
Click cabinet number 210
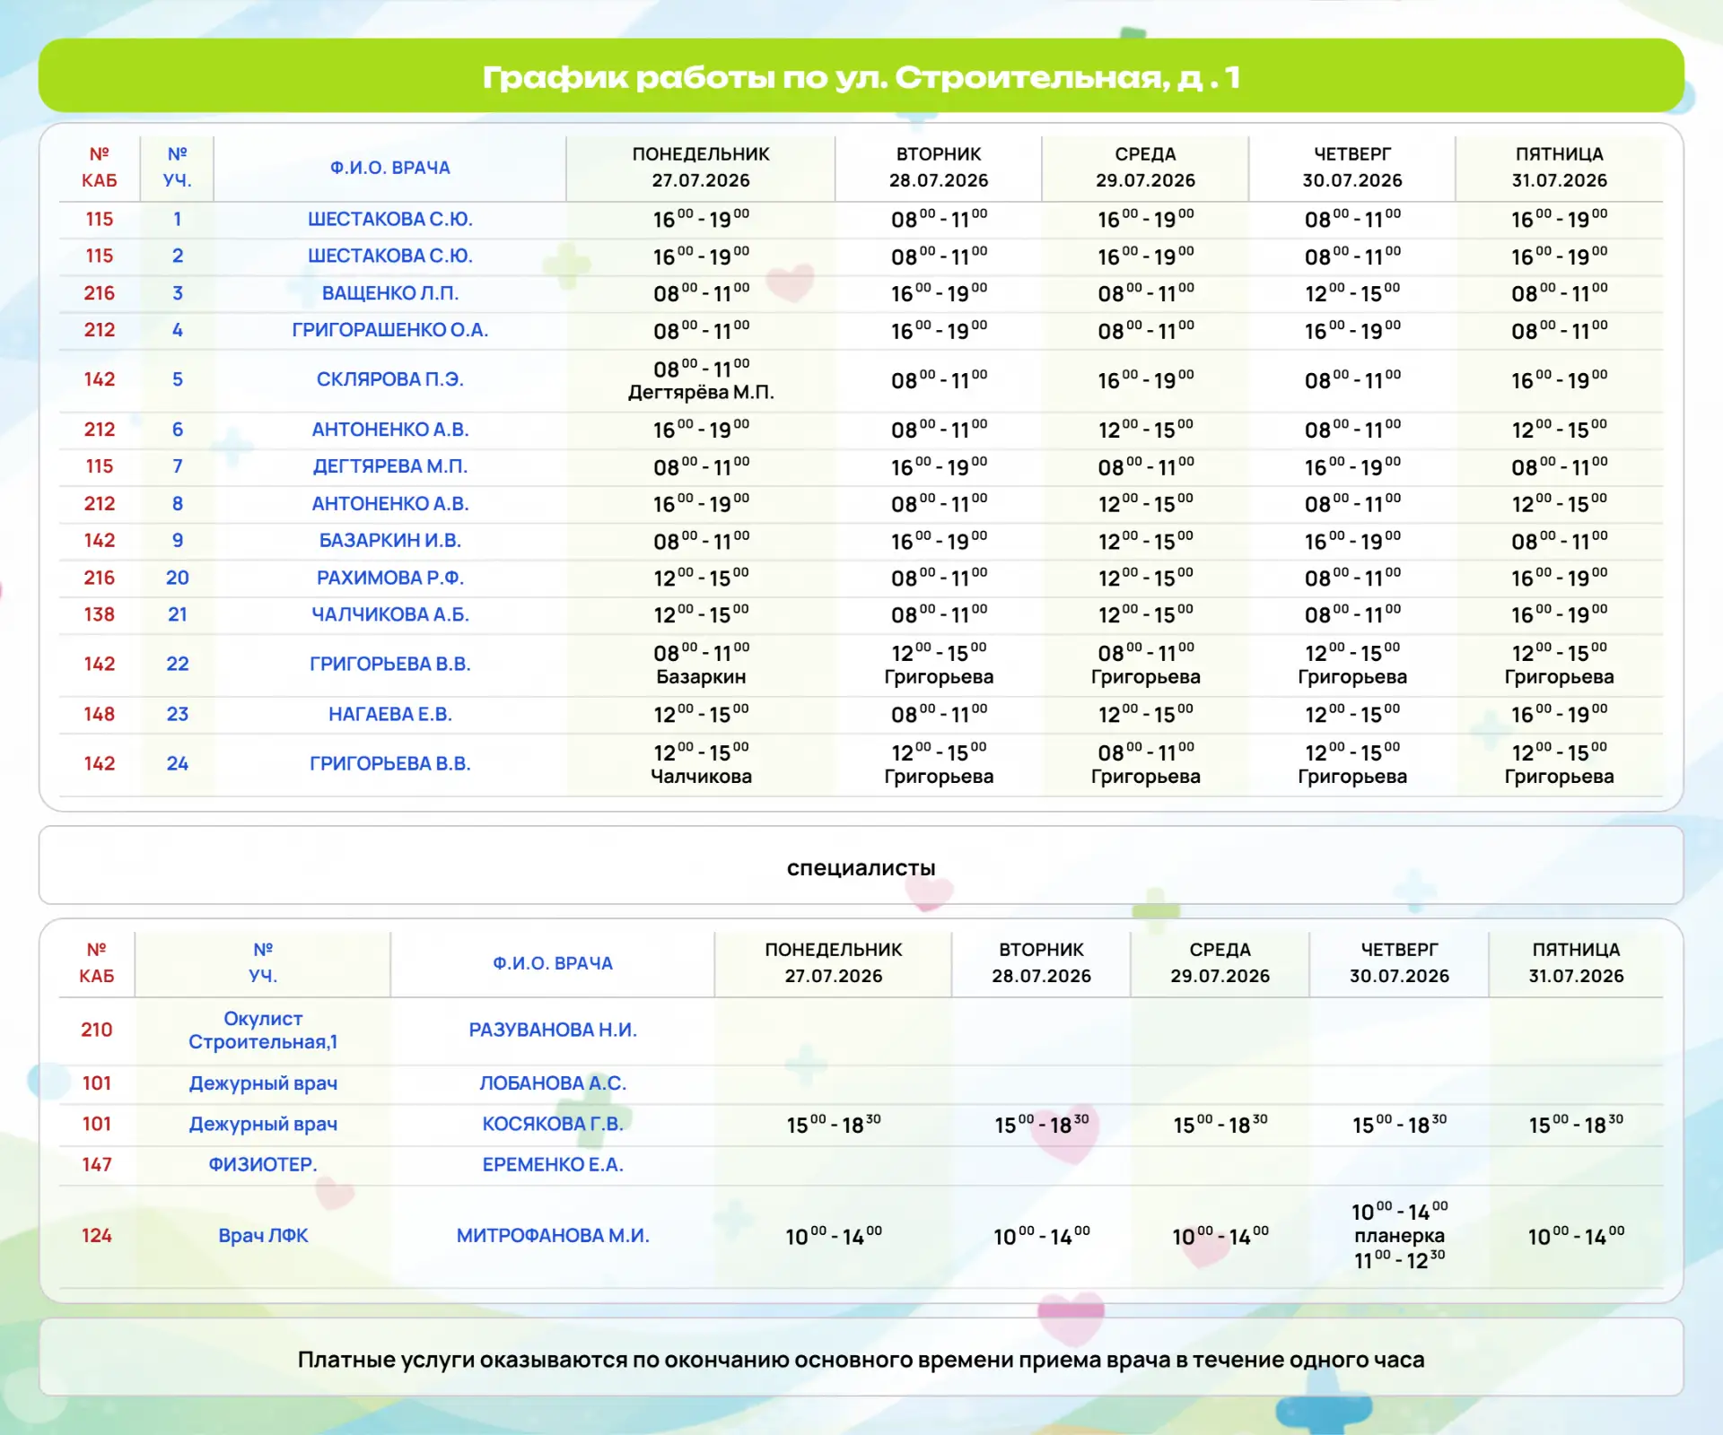[97, 1030]
